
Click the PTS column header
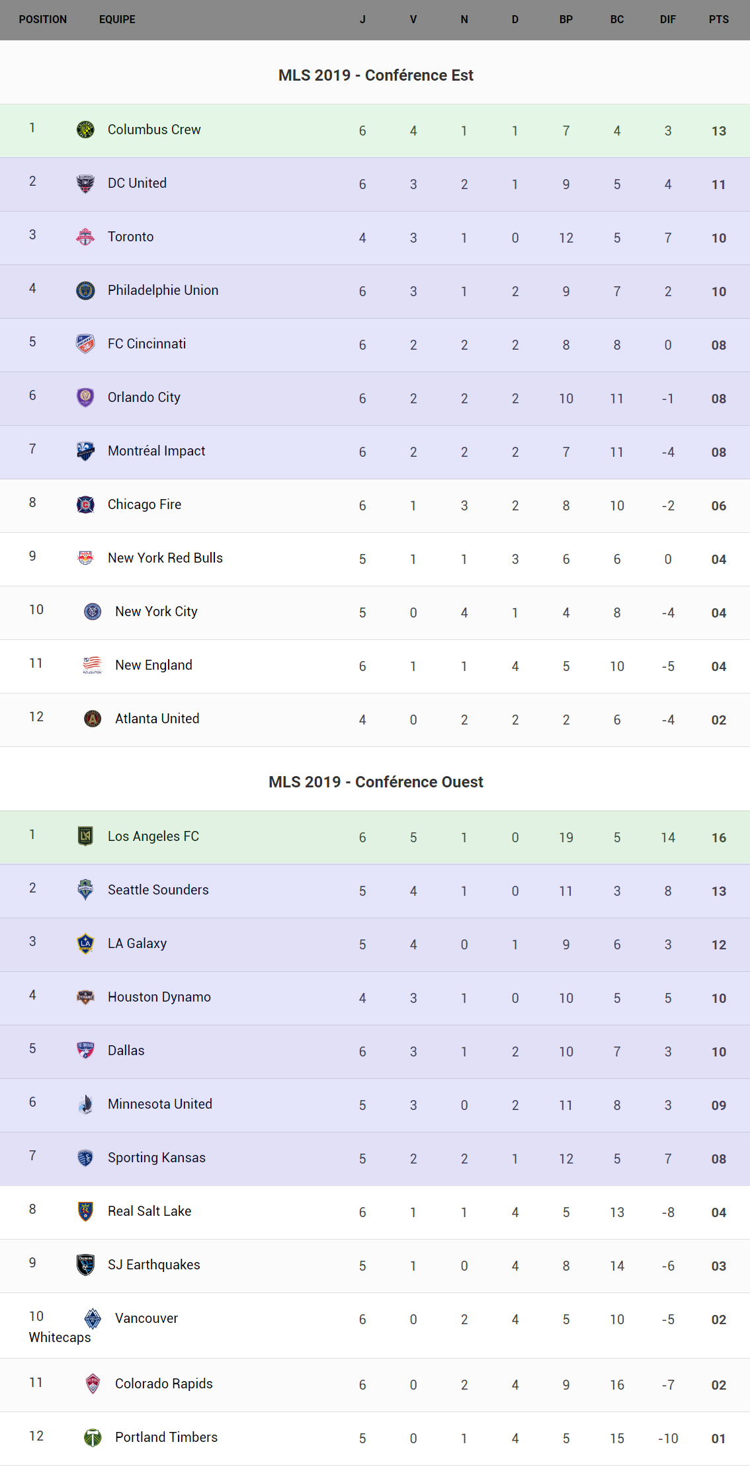click(x=718, y=20)
